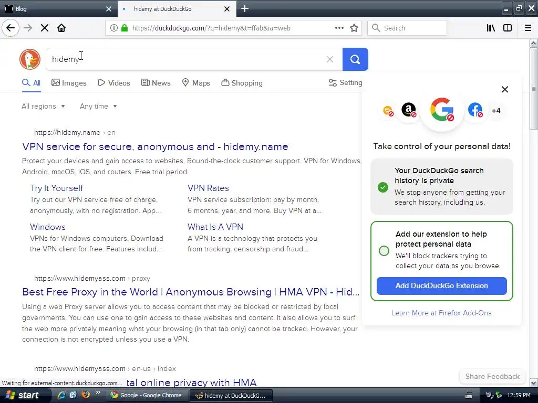Close the privacy promo panel
Viewport: 538px width, 403px height.
click(505, 89)
